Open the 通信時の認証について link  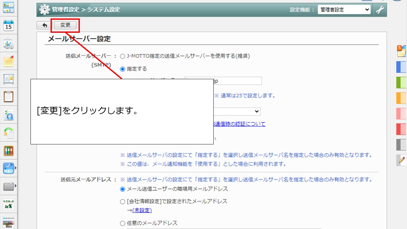click(239, 124)
